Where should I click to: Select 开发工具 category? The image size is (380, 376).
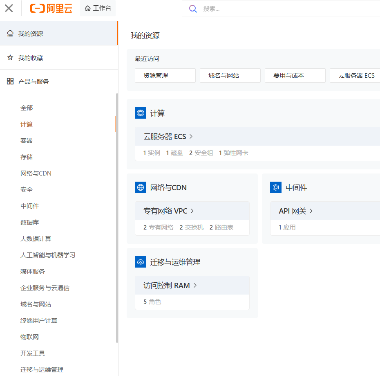click(33, 353)
